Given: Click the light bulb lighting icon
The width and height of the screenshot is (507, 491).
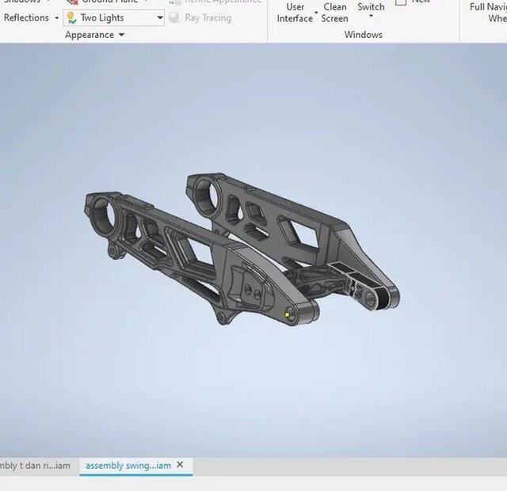Looking at the screenshot, I should (x=71, y=17).
